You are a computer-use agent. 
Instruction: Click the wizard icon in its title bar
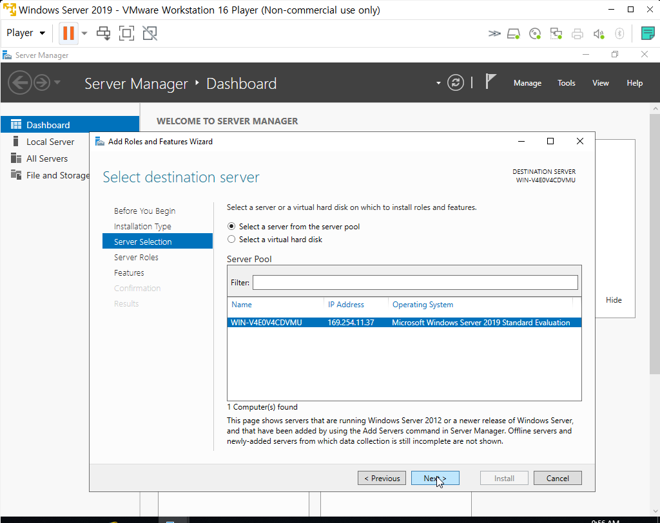[x=100, y=141]
